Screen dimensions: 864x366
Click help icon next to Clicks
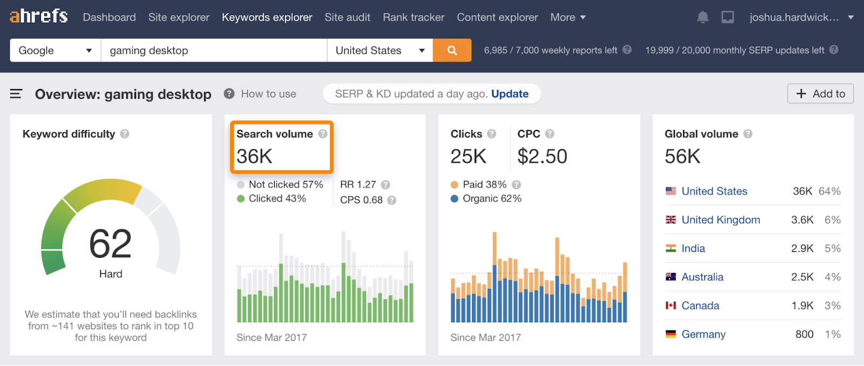[x=491, y=134]
